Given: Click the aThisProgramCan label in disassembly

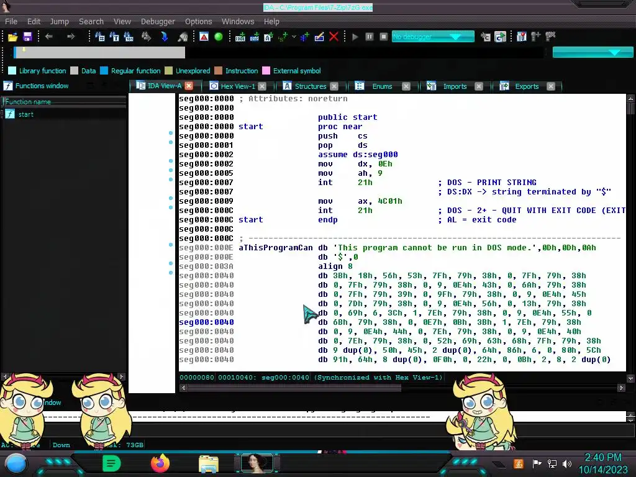Looking at the screenshot, I should pos(275,248).
